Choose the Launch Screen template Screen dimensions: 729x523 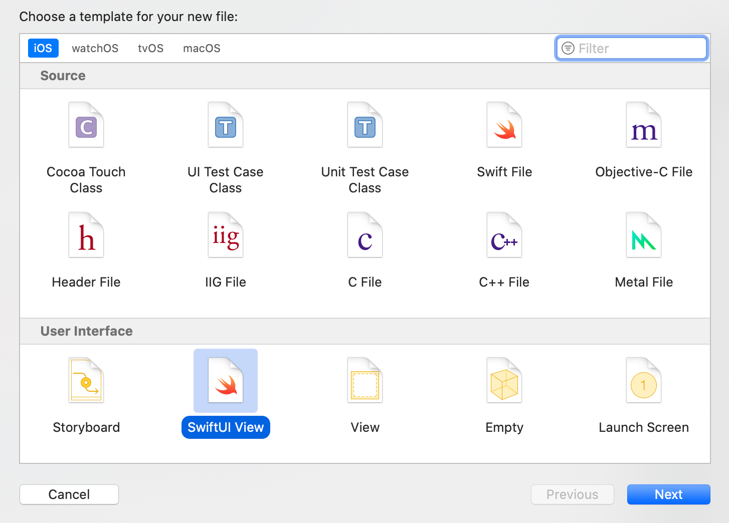point(644,381)
